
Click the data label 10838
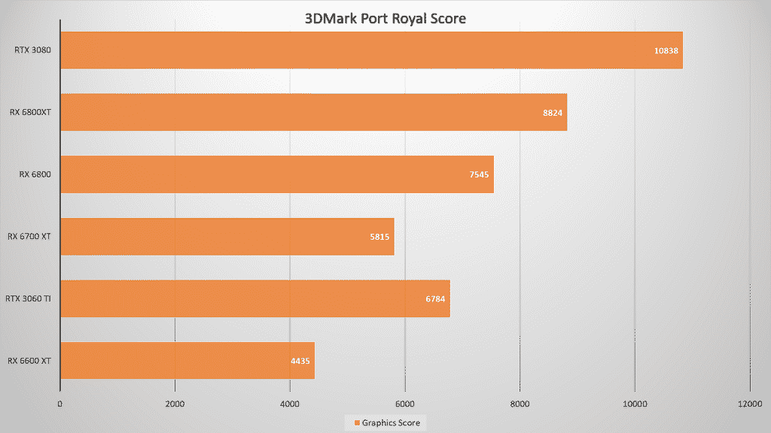tap(666, 50)
